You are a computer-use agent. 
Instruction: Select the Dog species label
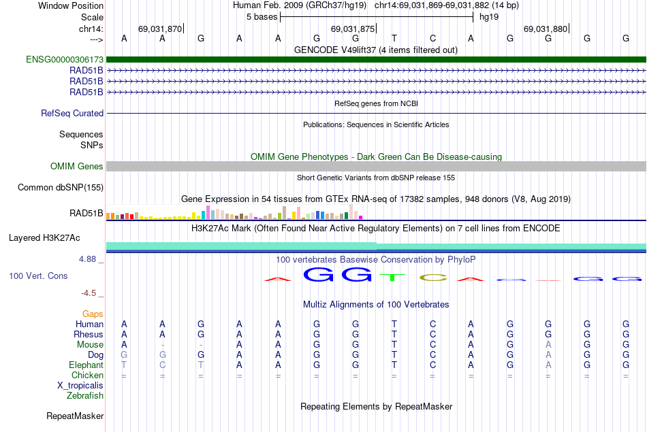(95, 355)
